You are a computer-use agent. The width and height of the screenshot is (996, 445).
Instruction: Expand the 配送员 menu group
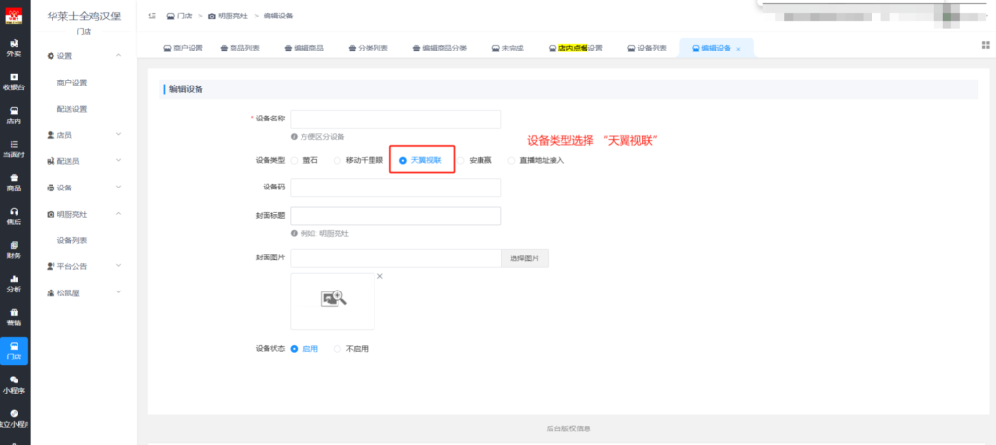pyautogui.click(x=86, y=161)
